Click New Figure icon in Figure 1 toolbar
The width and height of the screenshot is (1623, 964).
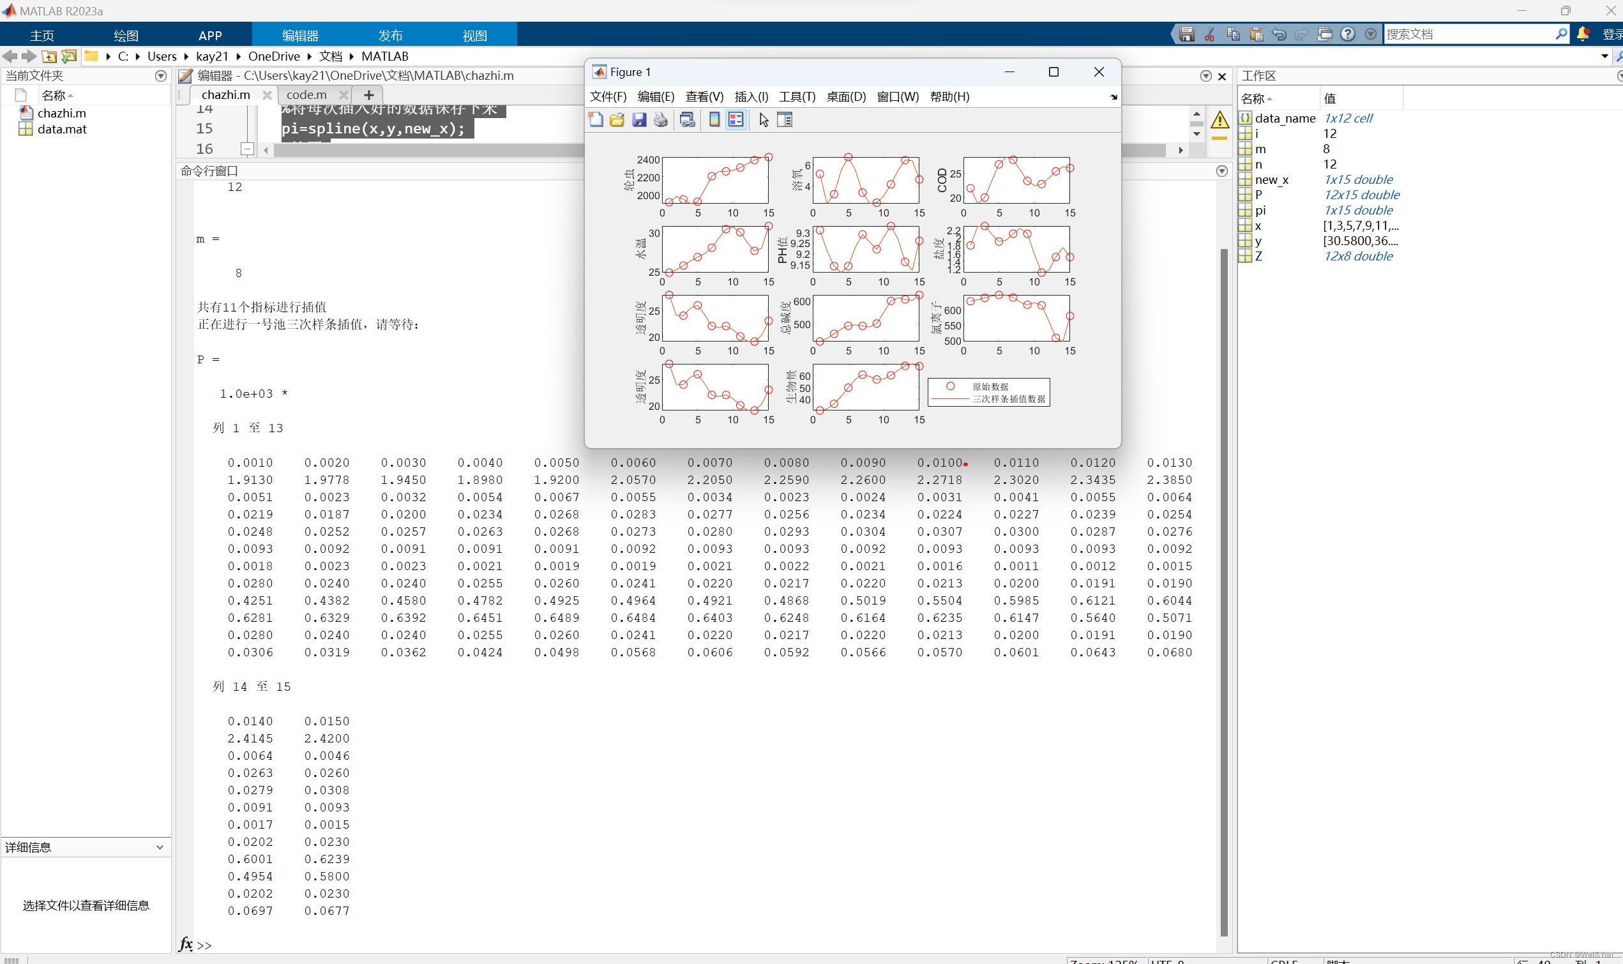[596, 119]
